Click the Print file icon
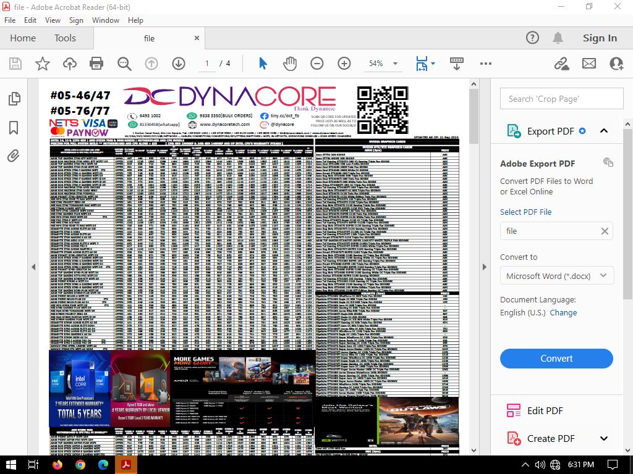The height and width of the screenshot is (474, 633). coord(96,64)
